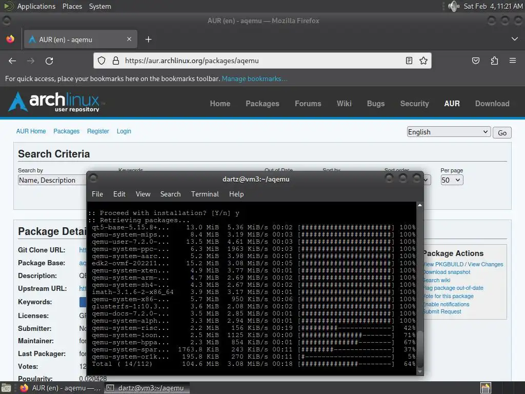Click Flag package out-of-date link

point(453,288)
